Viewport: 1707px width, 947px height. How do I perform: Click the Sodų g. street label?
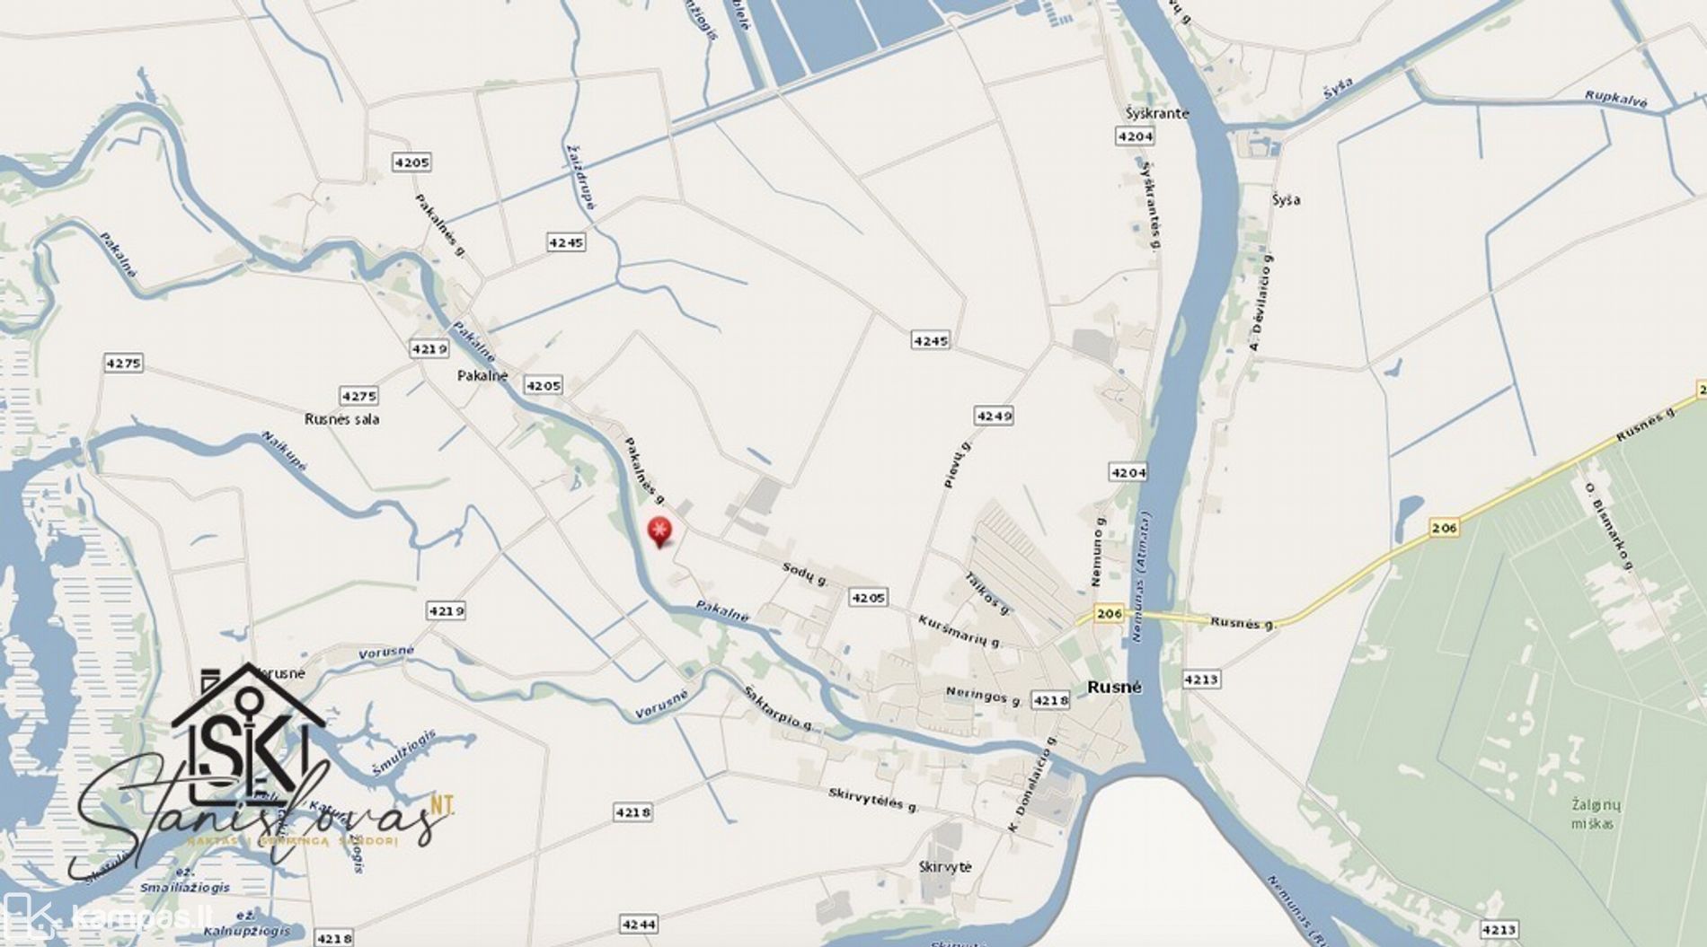click(805, 574)
